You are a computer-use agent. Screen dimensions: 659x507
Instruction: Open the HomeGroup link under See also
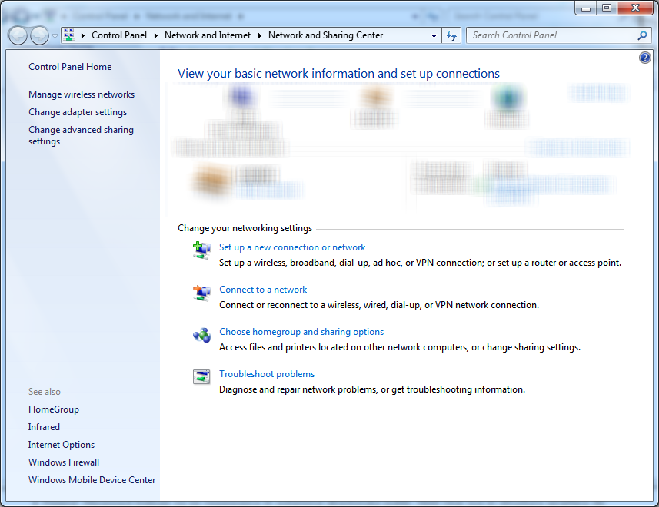point(54,409)
